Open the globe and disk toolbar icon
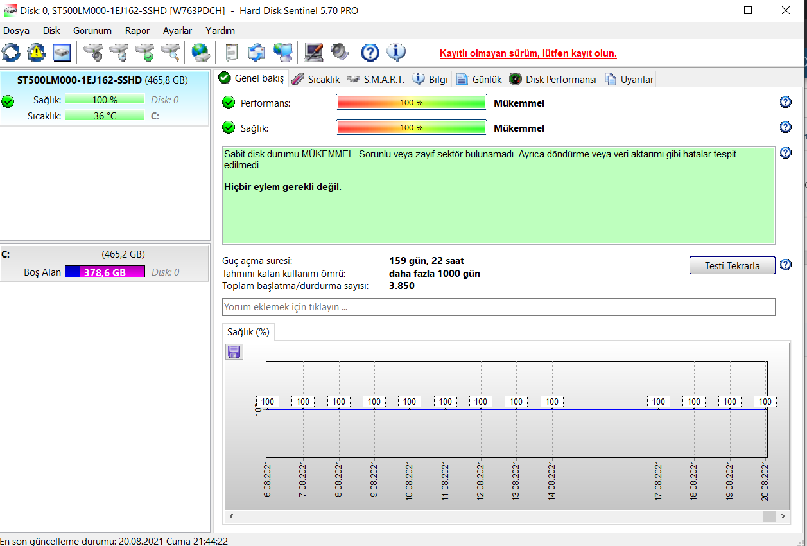 (201, 53)
